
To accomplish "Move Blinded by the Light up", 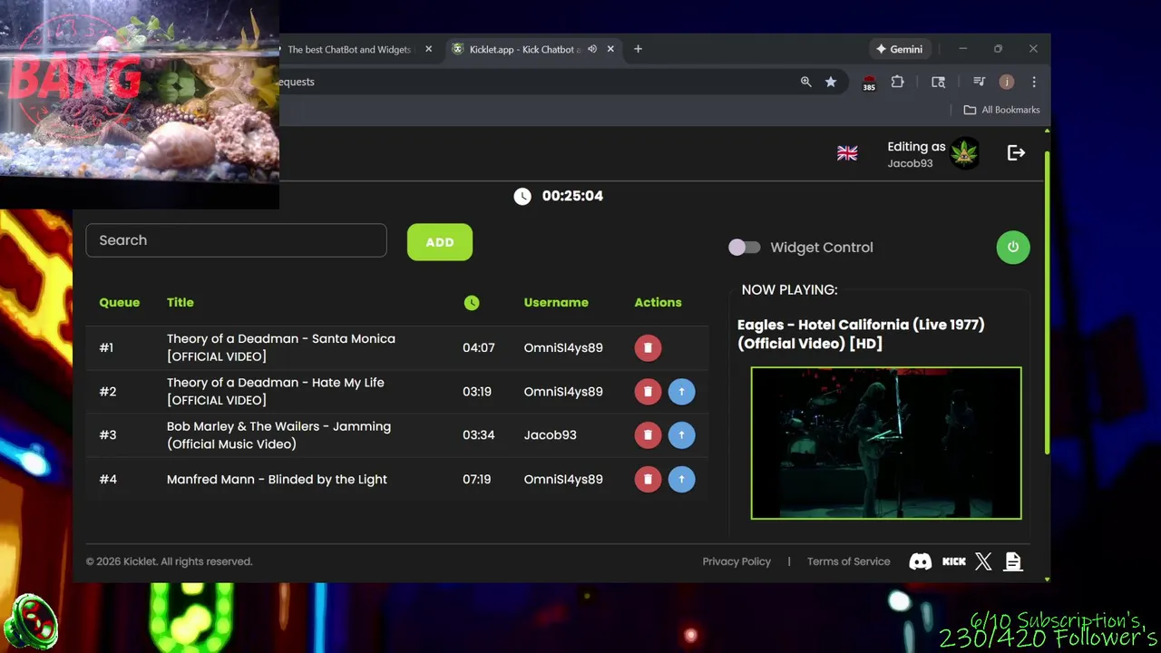I will pyautogui.click(x=681, y=479).
